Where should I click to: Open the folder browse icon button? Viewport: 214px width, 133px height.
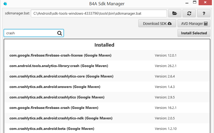(174, 13)
